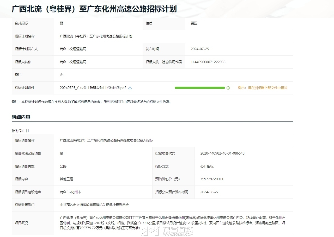334x237 pixels.
Task: Click the 是否依法必招项目 value 是
Action: pyautogui.click(x=62, y=153)
